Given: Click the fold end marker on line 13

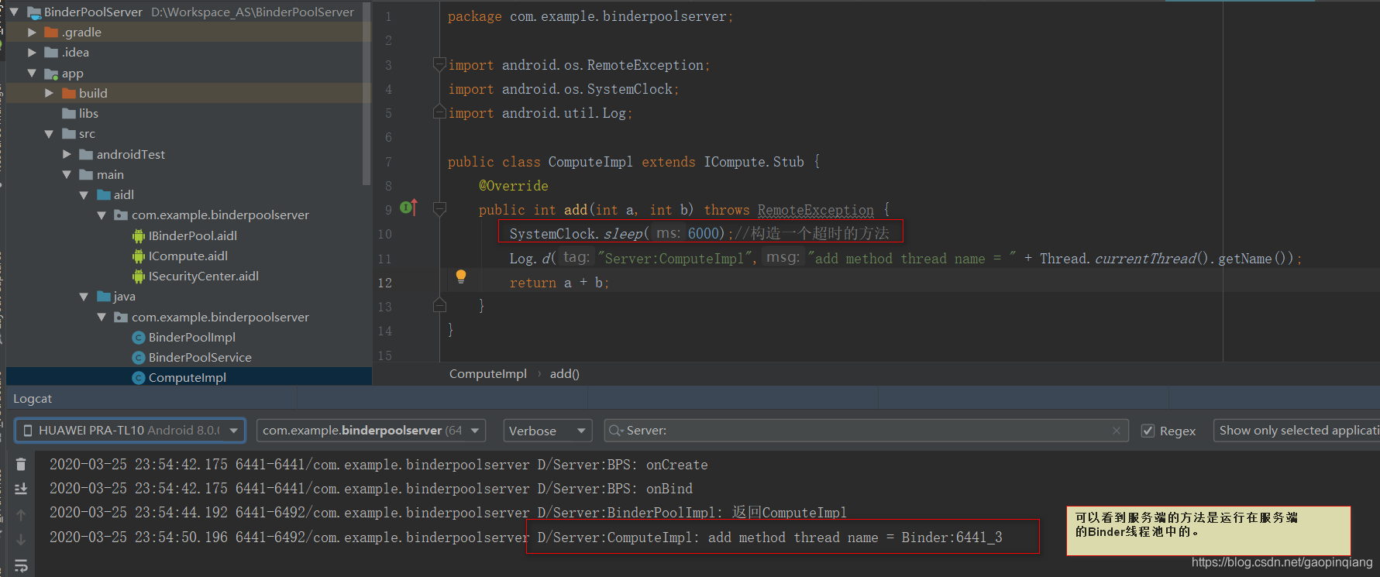Looking at the screenshot, I should [x=439, y=305].
